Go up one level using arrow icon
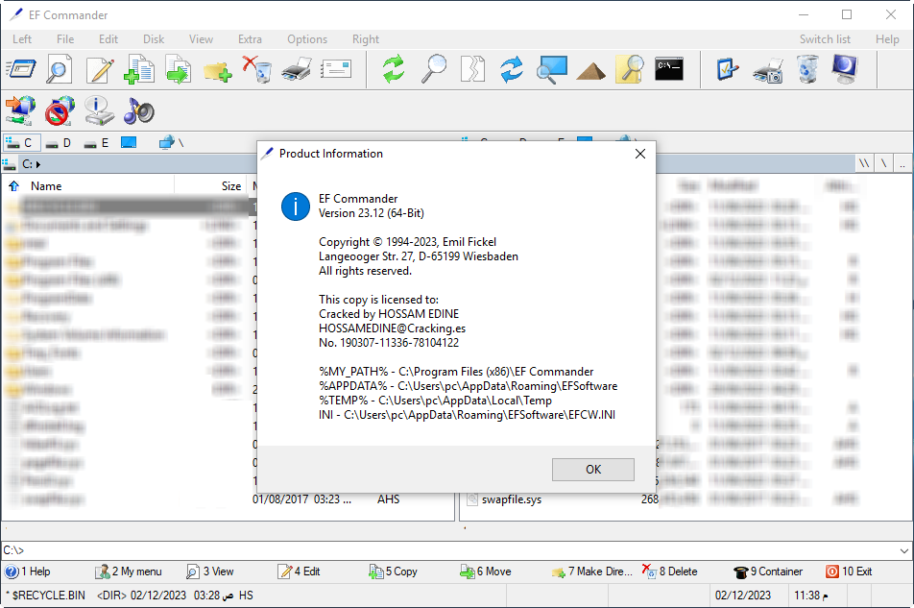Viewport: 914px width, 608px height. coord(14,186)
